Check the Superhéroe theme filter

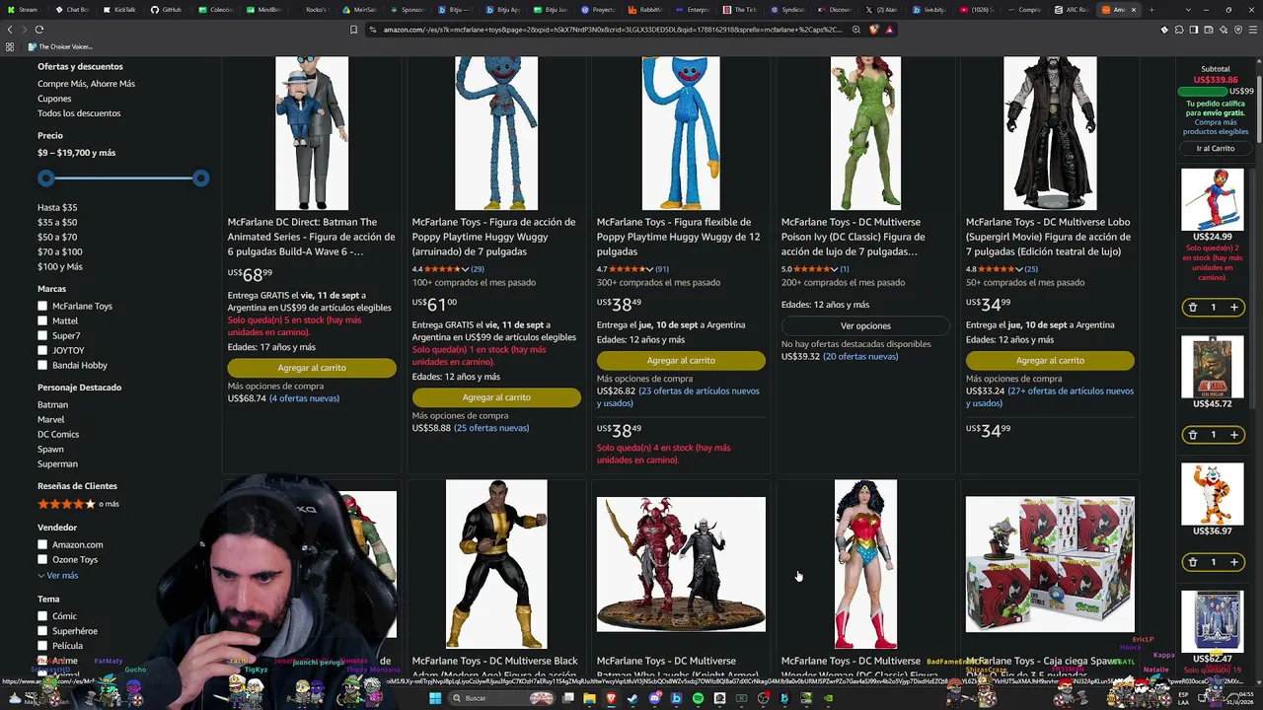[x=42, y=631]
